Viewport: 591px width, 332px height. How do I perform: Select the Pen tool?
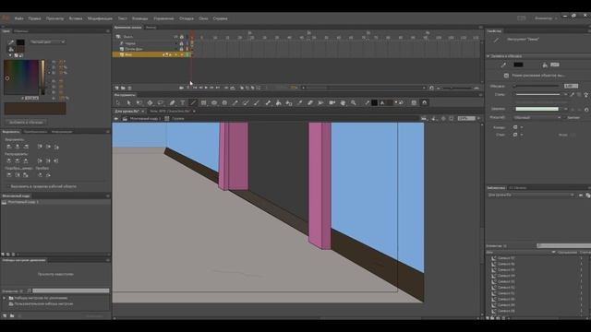click(x=172, y=102)
